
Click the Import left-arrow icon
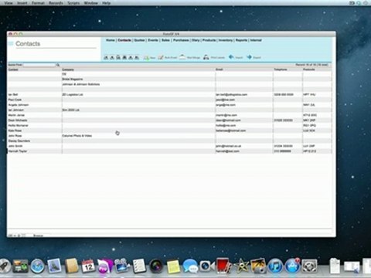231,57
